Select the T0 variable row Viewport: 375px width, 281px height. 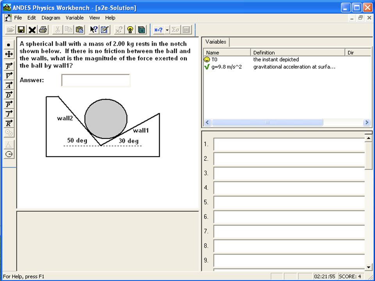click(x=287, y=59)
